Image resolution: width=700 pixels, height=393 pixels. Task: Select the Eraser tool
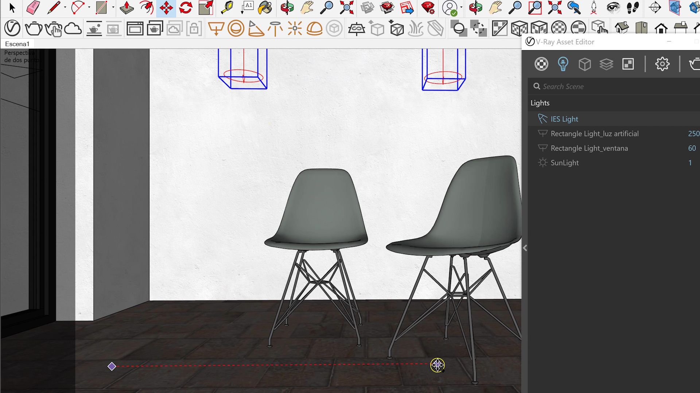pyautogui.click(x=33, y=7)
